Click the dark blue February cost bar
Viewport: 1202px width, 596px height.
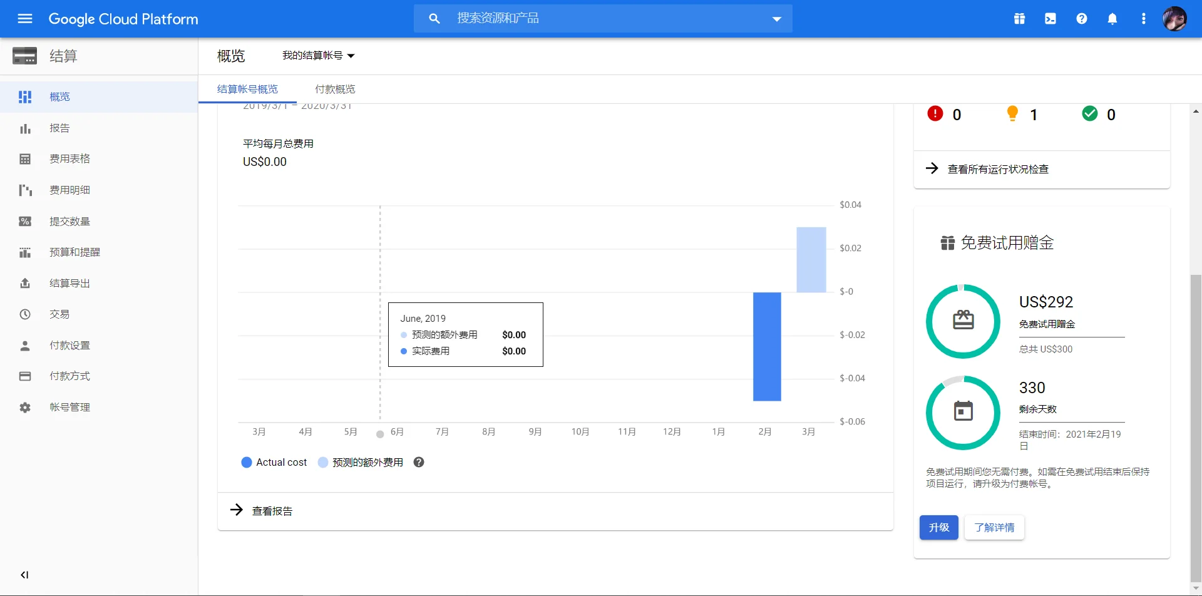767,346
